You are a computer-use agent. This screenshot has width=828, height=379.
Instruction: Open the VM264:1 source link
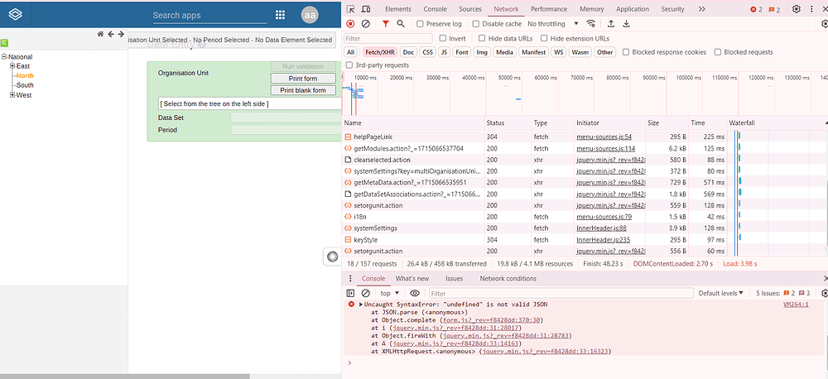pos(795,305)
